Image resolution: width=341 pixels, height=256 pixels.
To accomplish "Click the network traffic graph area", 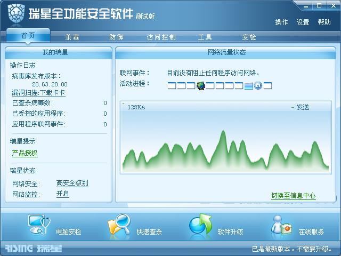I will tap(226, 138).
